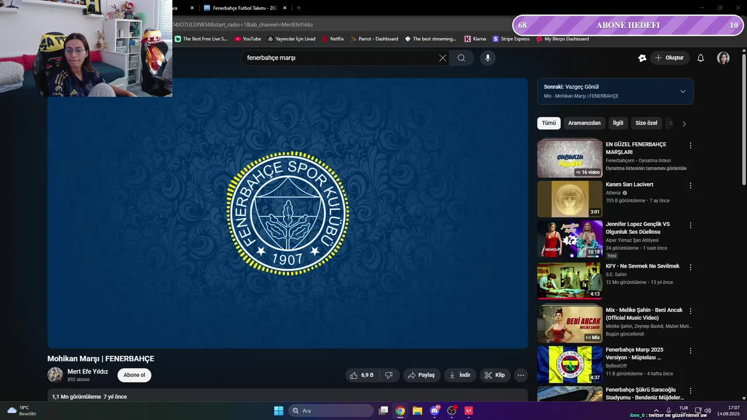Open Mix - Melike Şahin Beni Ancak thumbnail
747x420 pixels.
coord(570,323)
